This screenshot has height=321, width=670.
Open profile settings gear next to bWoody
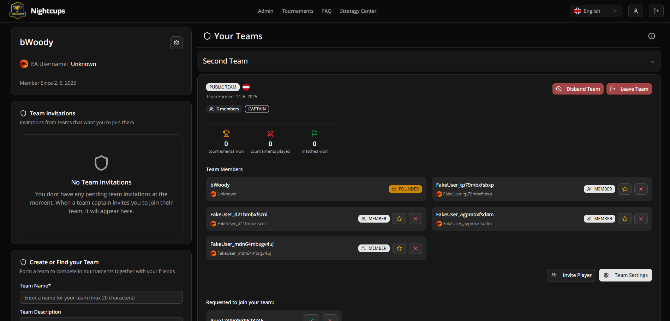(177, 43)
